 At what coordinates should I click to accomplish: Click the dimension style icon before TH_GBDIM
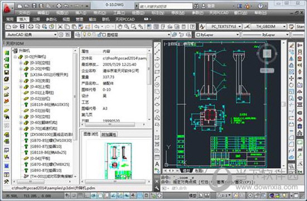tap(247, 26)
